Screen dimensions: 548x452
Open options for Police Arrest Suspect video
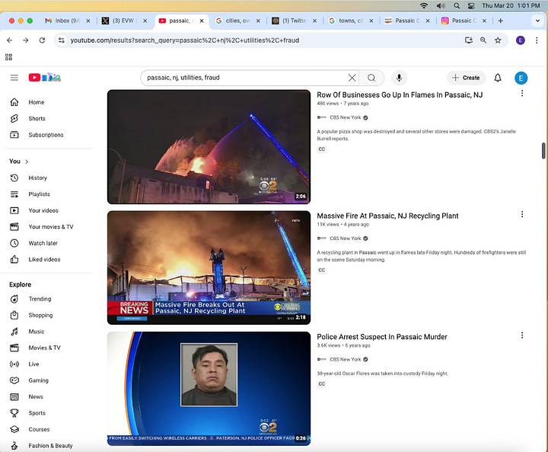[522, 335]
